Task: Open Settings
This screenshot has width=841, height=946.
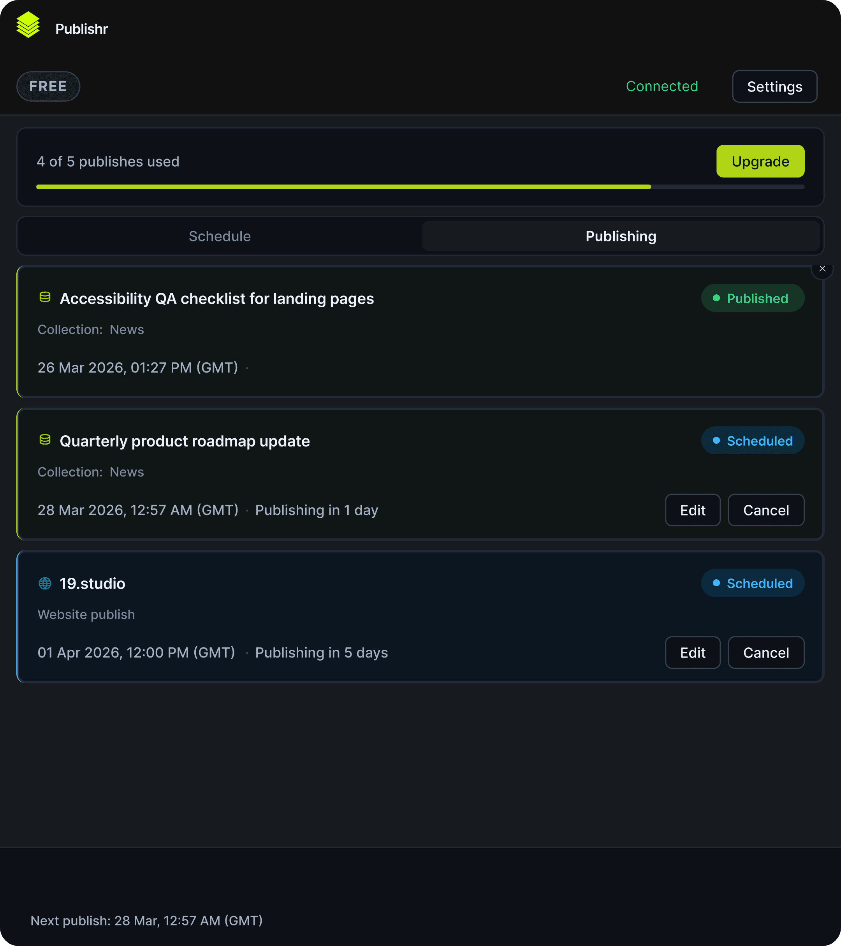Action: pyautogui.click(x=774, y=86)
